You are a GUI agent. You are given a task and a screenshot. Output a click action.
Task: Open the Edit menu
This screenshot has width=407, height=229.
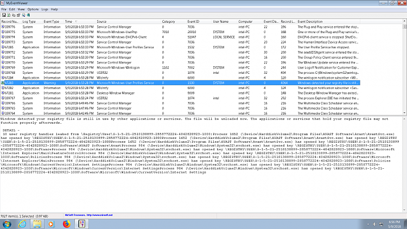click(x=12, y=9)
